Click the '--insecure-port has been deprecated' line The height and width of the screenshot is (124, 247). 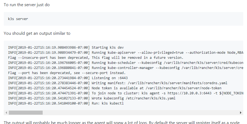pos(95,57)
